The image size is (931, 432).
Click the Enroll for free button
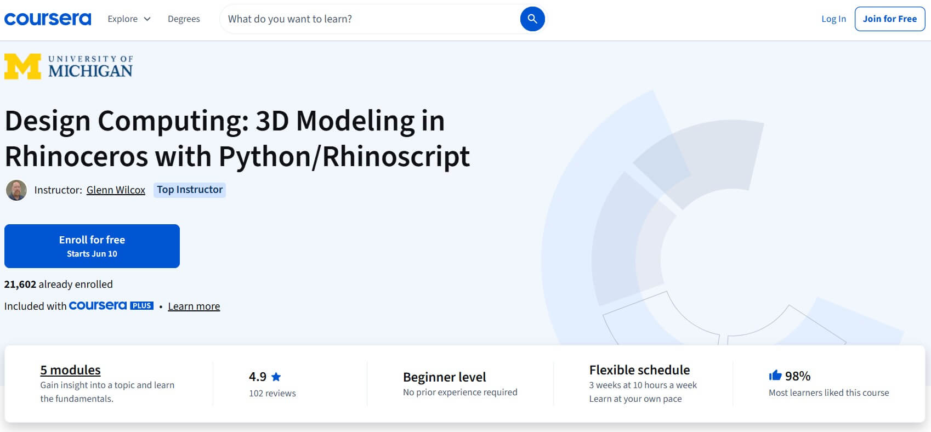(92, 246)
